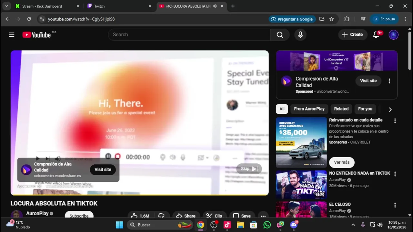Show hidden system tray icons
Screen dimensions: 413x232
click(353, 225)
